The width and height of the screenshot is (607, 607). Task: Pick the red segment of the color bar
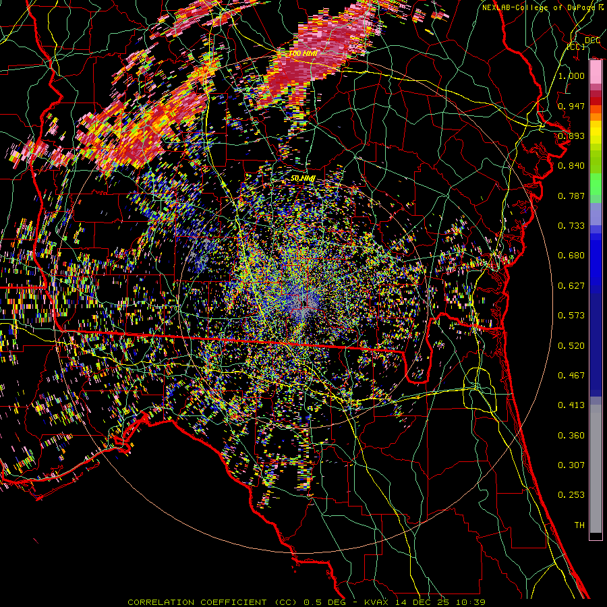coord(596,100)
